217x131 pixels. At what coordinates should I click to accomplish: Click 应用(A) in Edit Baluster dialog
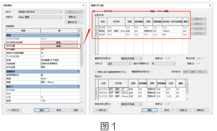point(183,110)
